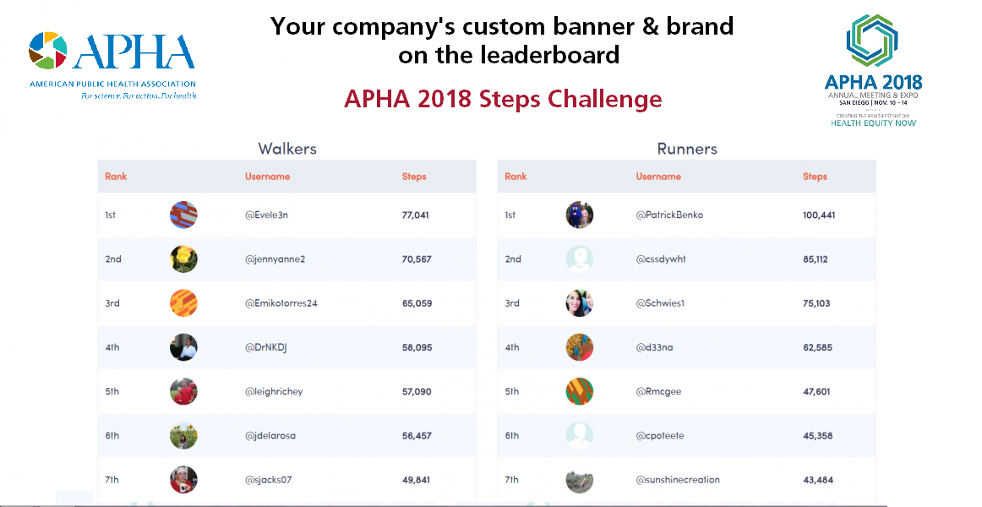This screenshot has height=507, width=982.
Task: Open the @leighrichey walker profile
Action: (x=274, y=391)
